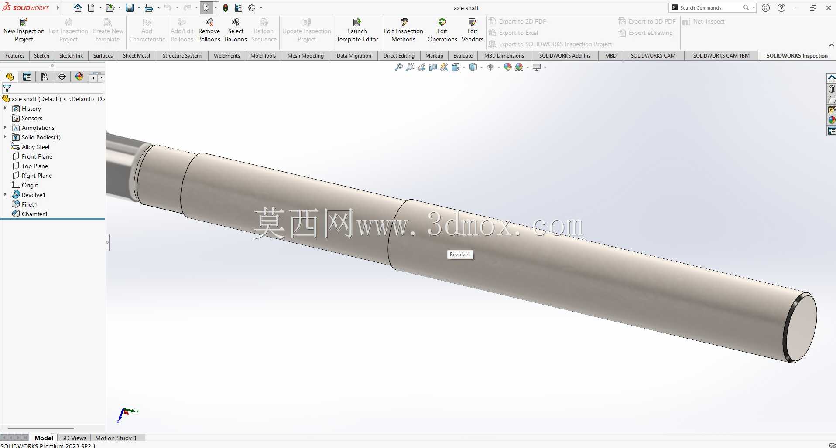Open the ConfigurationManager tab icon
This screenshot has width=836, height=448.
pyautogui.click(x=45, y=77)
